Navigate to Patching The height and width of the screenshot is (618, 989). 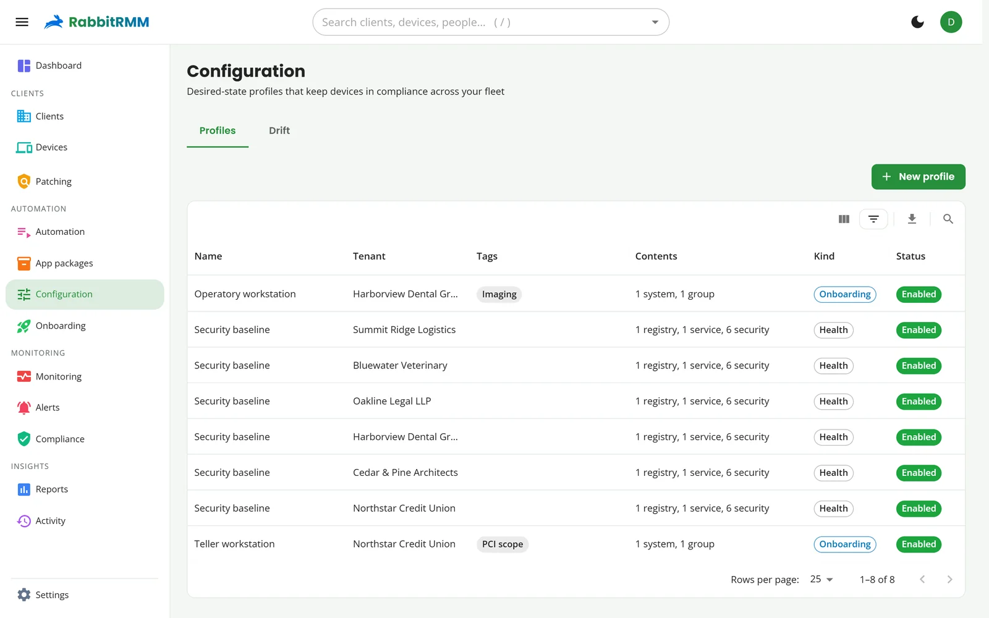click(85, 182)
